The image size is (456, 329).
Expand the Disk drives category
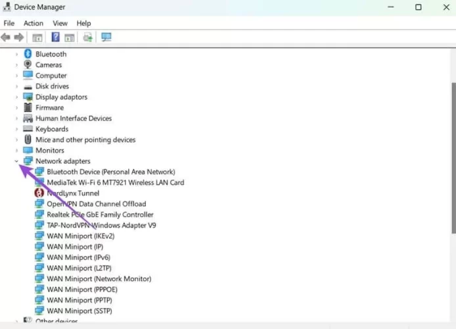coord(16,86)
